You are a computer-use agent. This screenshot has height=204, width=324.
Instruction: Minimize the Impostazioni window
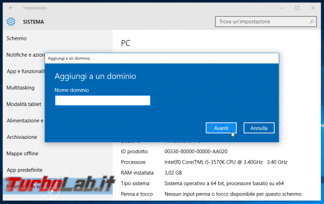pyautogui.click(x=281, y=8)
